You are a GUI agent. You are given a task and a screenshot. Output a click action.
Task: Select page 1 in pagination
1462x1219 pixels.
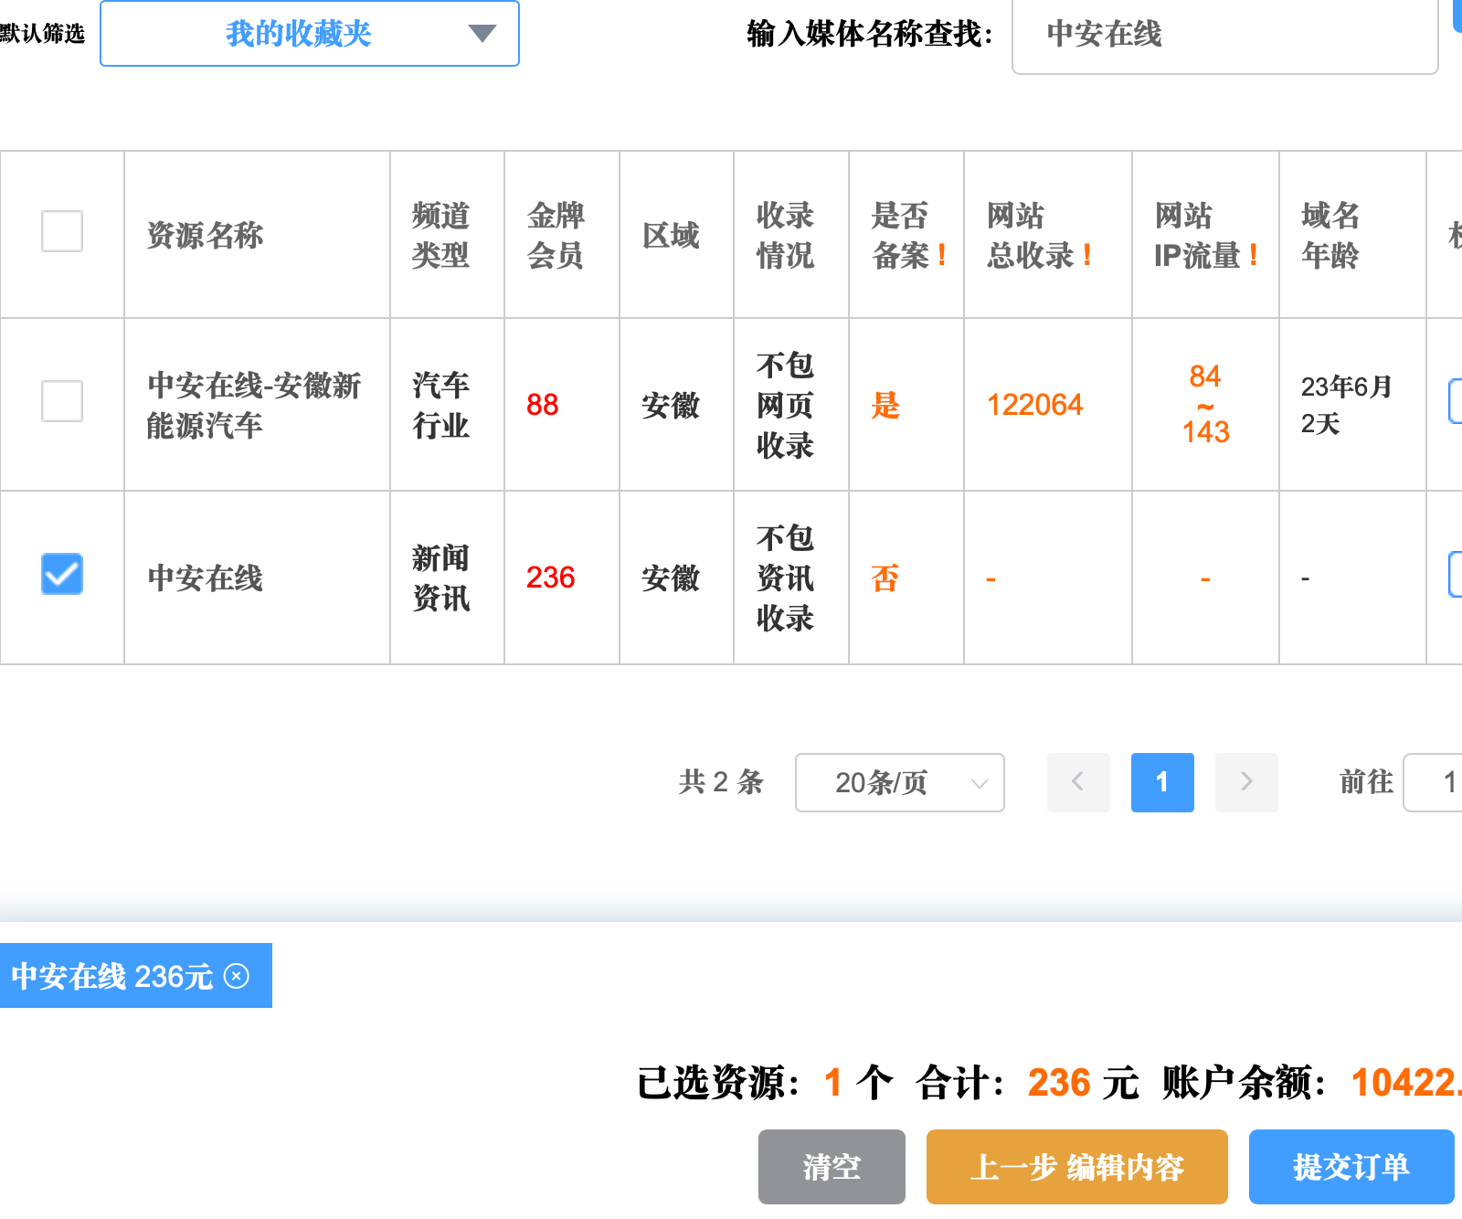point(1162,782)
